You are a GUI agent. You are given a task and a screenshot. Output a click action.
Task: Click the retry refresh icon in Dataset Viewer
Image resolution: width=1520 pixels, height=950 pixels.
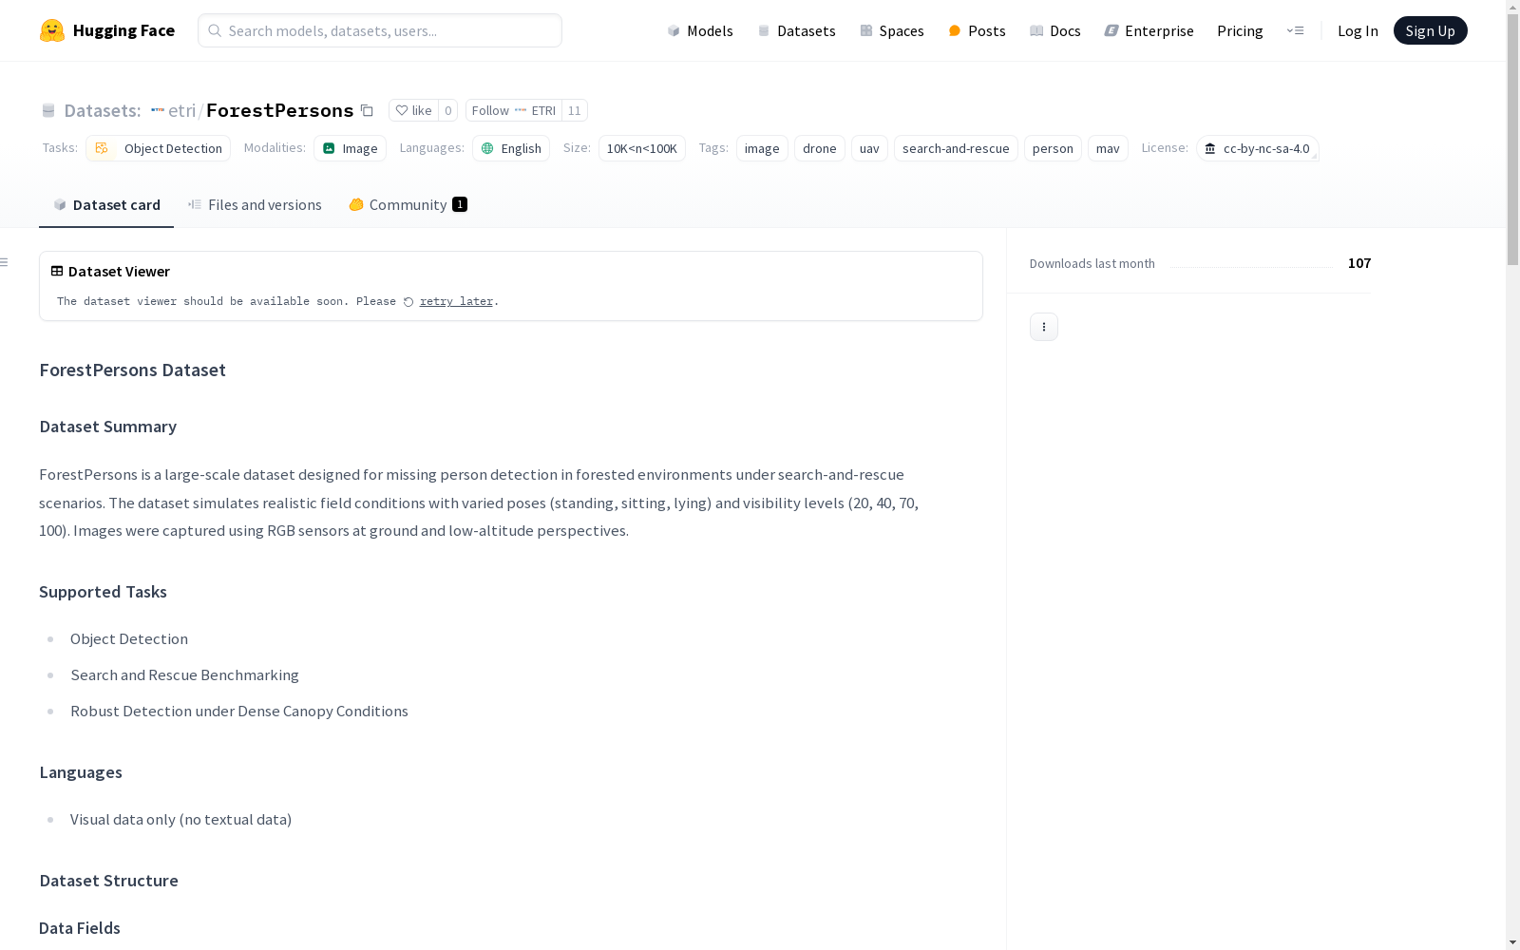pyautogui.click(x=408, y=302)
